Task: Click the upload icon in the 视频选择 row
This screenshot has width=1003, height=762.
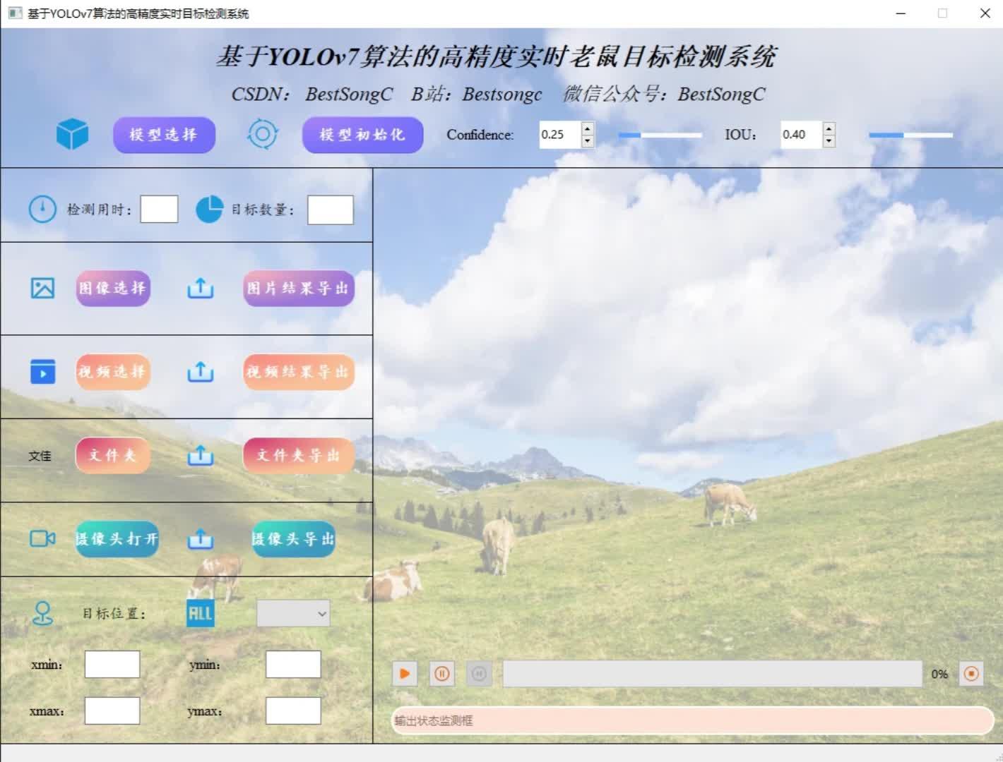Action: pos(200,372)
